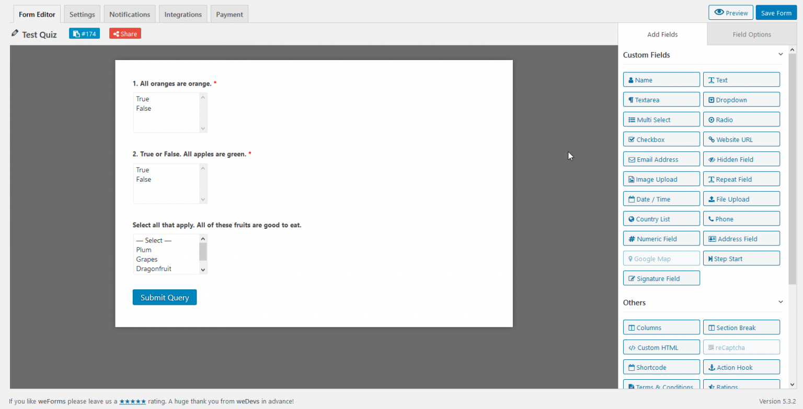
Task: Collapse the Custom Fields section
Action: (x=781, y=54)
